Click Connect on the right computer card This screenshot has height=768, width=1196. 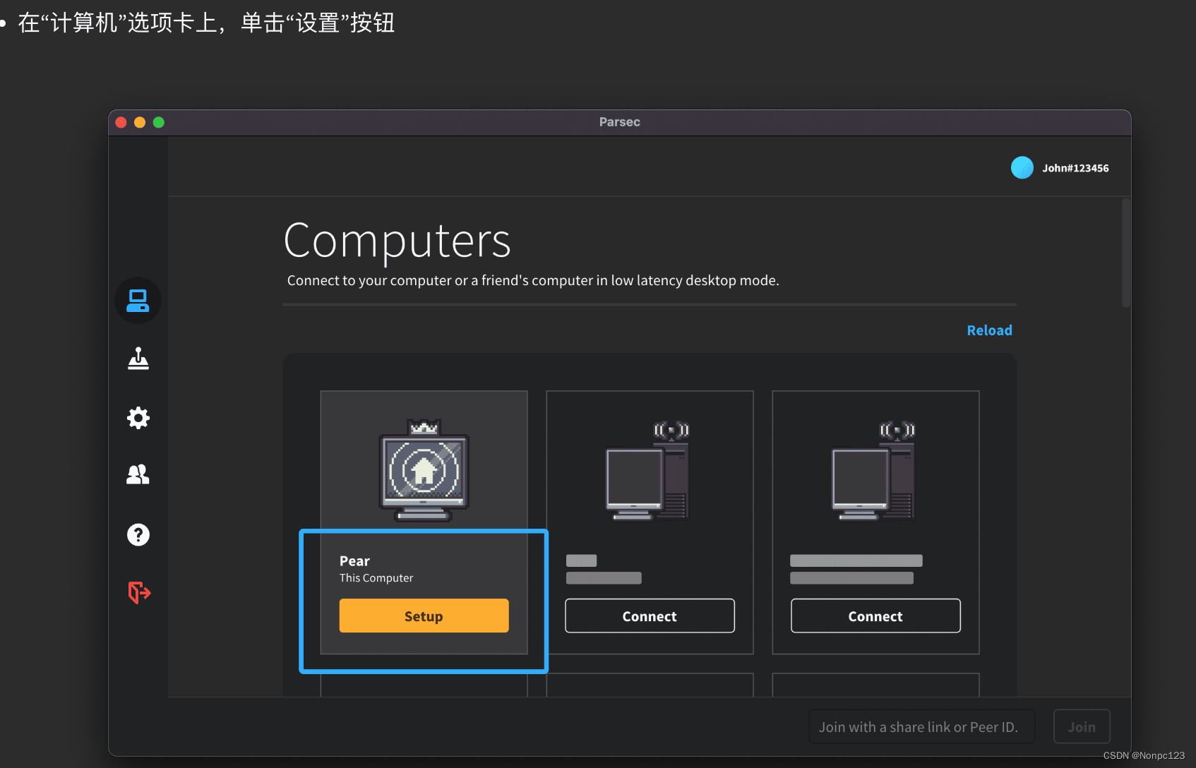(875, 616)
